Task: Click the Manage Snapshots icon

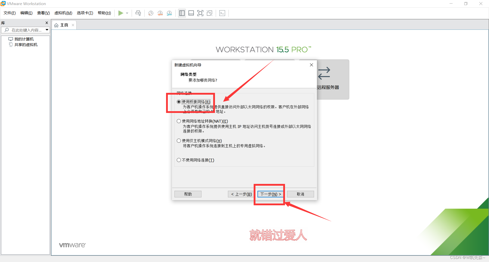Action: click(169, 13)
